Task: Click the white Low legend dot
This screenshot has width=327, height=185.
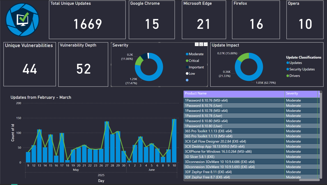Action: tap(187, 73)
